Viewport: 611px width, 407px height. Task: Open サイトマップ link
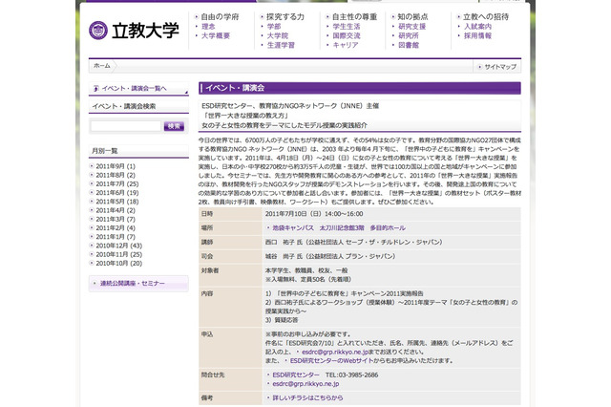500,67
